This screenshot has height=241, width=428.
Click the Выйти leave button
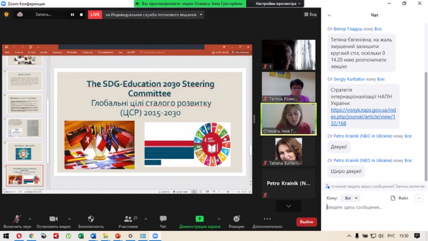click(307, 222)
